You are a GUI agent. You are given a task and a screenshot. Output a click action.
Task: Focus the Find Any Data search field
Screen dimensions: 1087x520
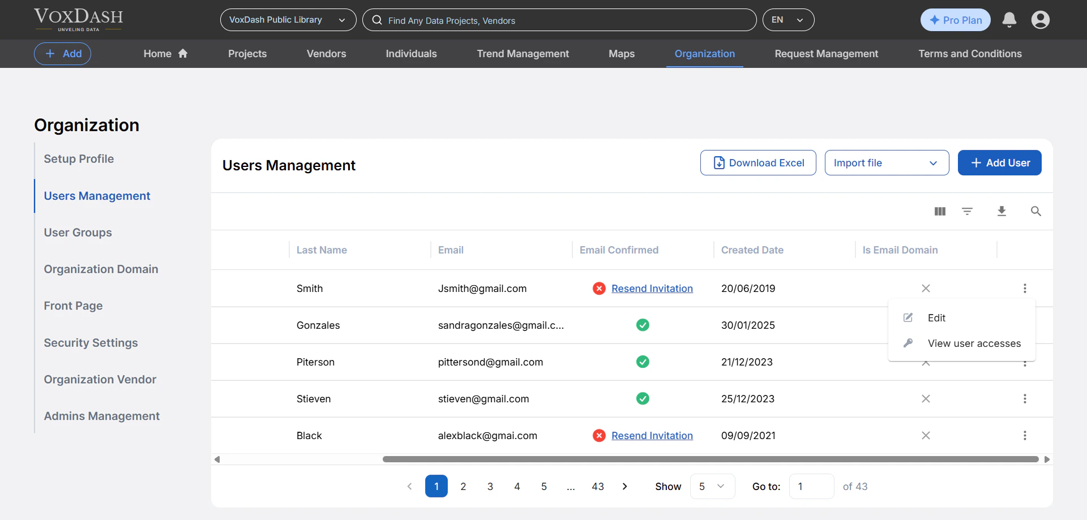tap(559, 20)
